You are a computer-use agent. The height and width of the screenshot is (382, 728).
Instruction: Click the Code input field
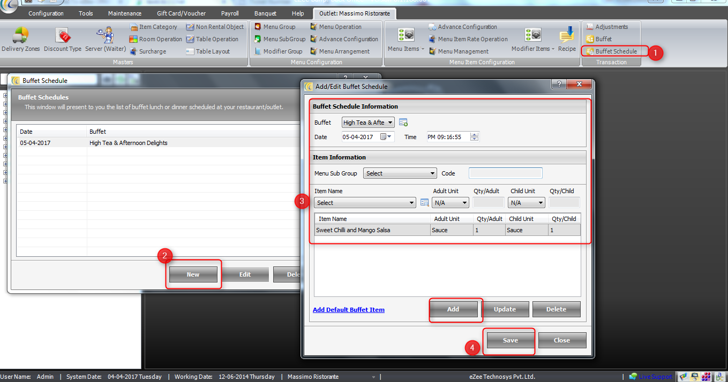pos(506,173)
